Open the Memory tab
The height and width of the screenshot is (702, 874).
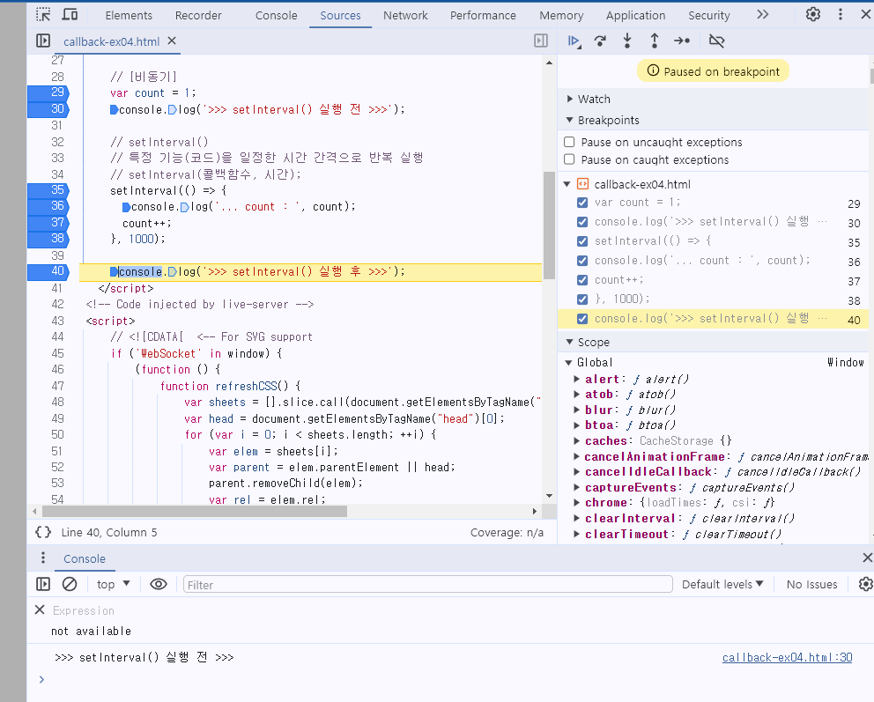(560, 15)
